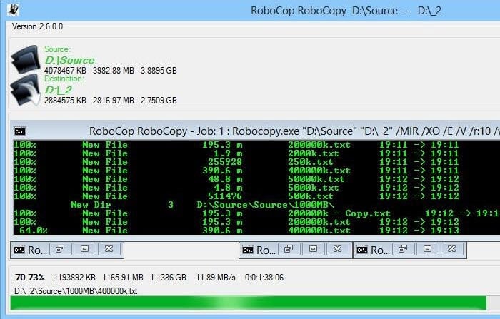The height and width of the screenshot is (319, 500).
Task: Click the elapsed time 0:0:1:38.06
Action: click(x=264, y=278)
